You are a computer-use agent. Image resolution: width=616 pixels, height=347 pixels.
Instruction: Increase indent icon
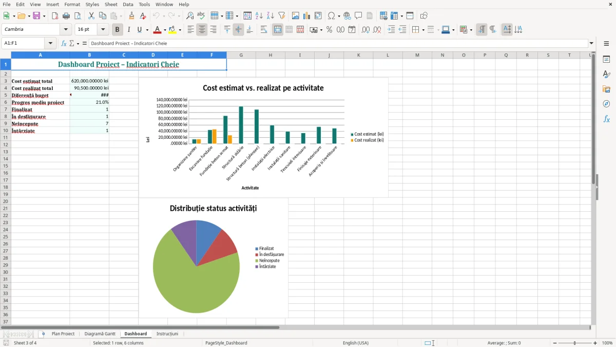point(391,30)
